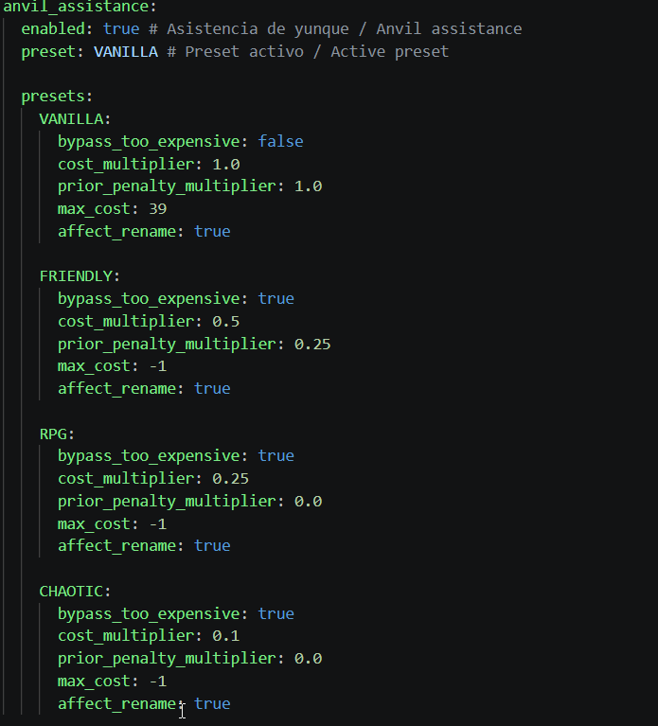Click FRIENDLY cost_multiplier value 0.5
Screen dimensions: 658x726
(x=225, y=321)
